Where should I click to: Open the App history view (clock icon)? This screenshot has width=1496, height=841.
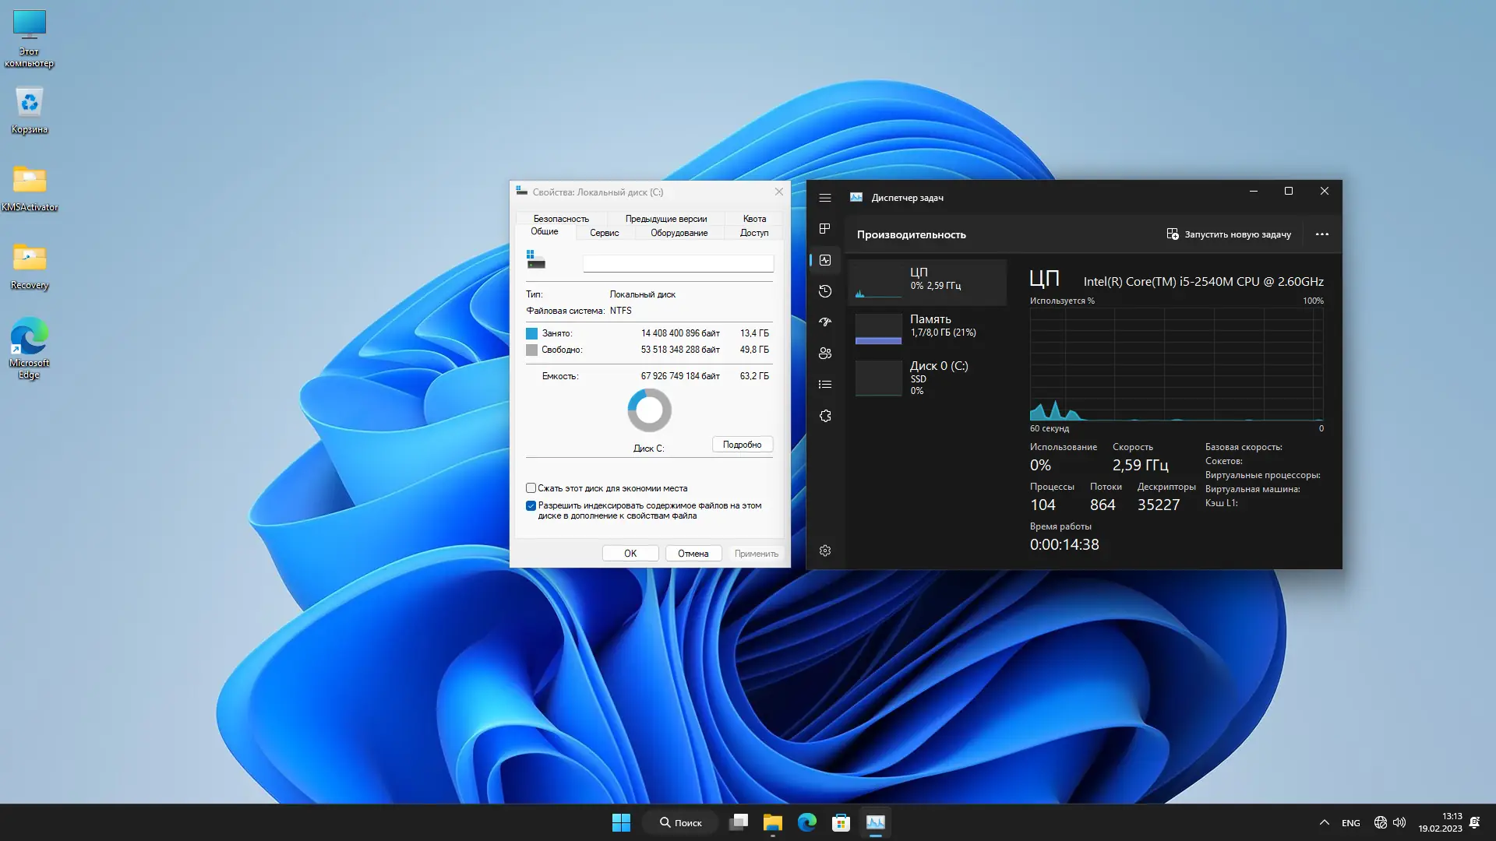(825, 291)
